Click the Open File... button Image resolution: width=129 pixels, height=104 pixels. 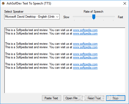(x=73, y=98)
